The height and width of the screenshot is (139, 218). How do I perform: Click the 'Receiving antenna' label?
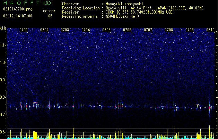point(80,16)
